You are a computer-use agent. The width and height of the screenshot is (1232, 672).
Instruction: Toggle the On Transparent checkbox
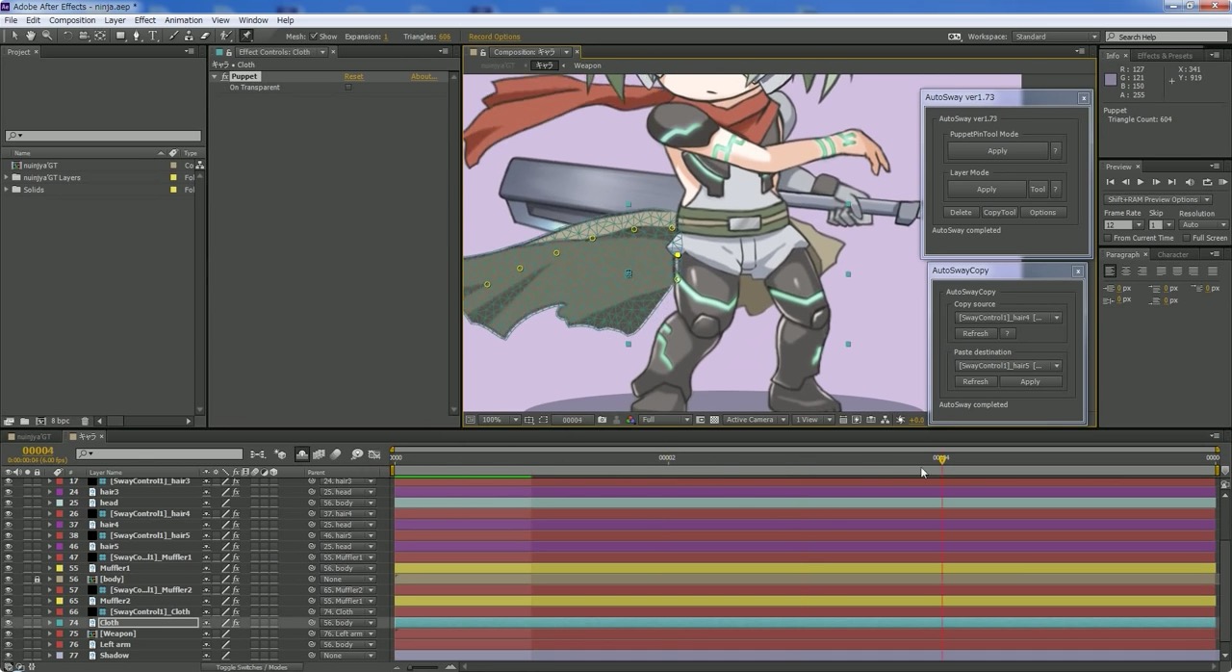[x=348, y=88]
